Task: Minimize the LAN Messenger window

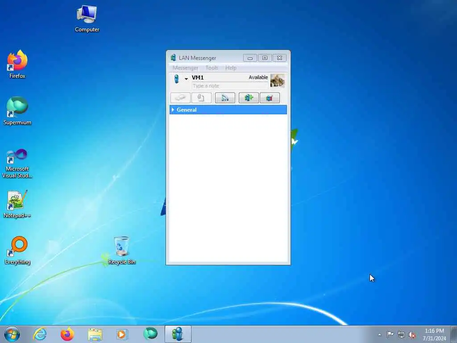Action: point(250,58)
